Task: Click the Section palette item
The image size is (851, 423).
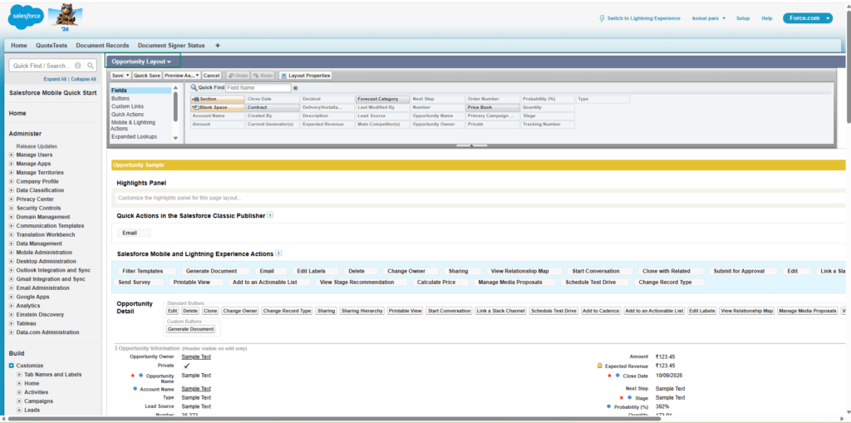Action: coord(217,100)
